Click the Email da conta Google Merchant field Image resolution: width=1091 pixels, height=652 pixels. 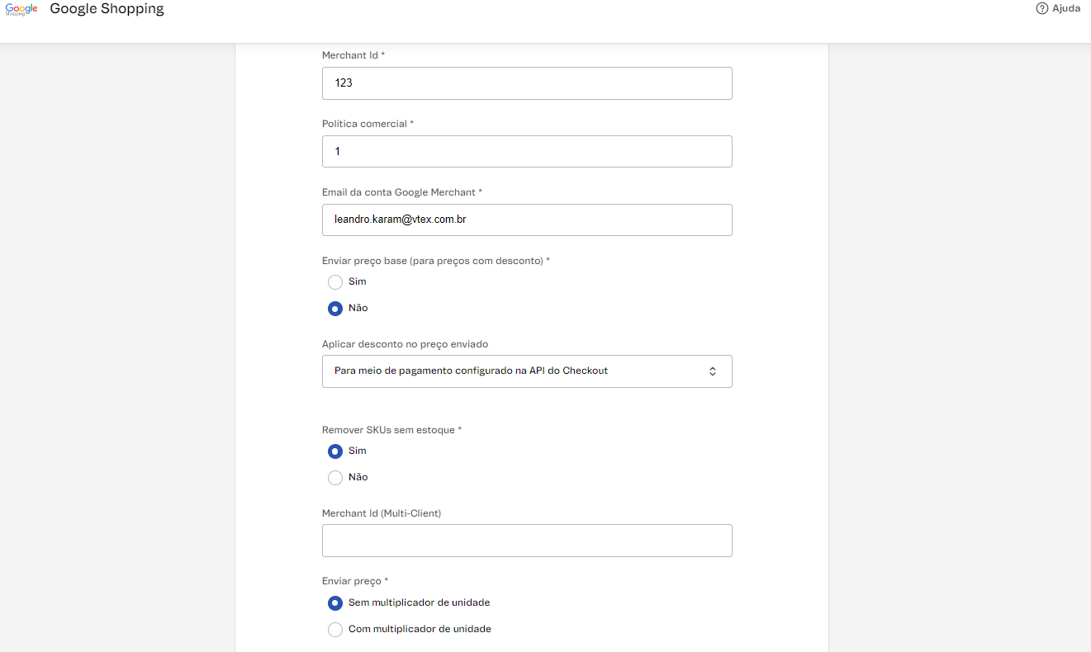tap(527, 220)
